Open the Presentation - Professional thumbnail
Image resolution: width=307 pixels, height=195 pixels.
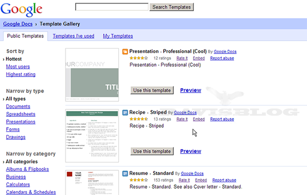[x=92, y=75]
